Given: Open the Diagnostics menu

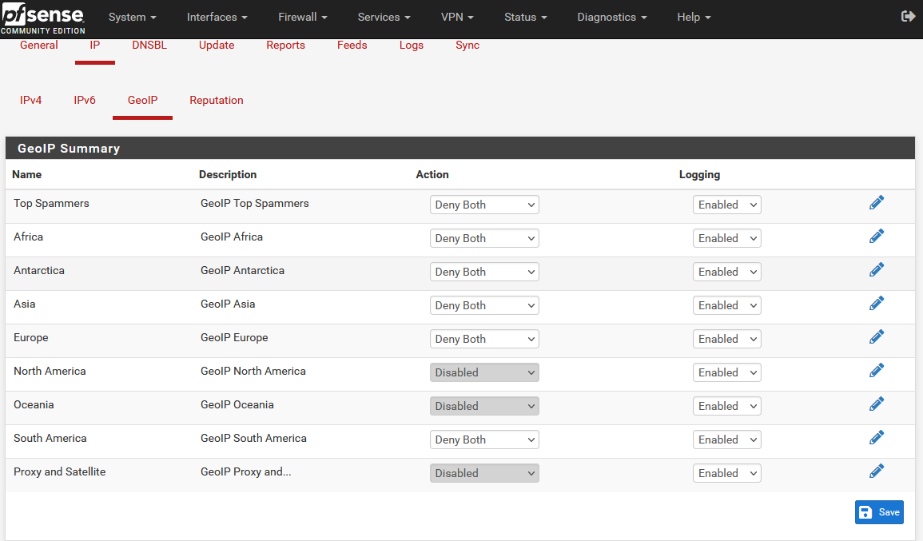Looking at the screenshot, I should tap(612, 17).
